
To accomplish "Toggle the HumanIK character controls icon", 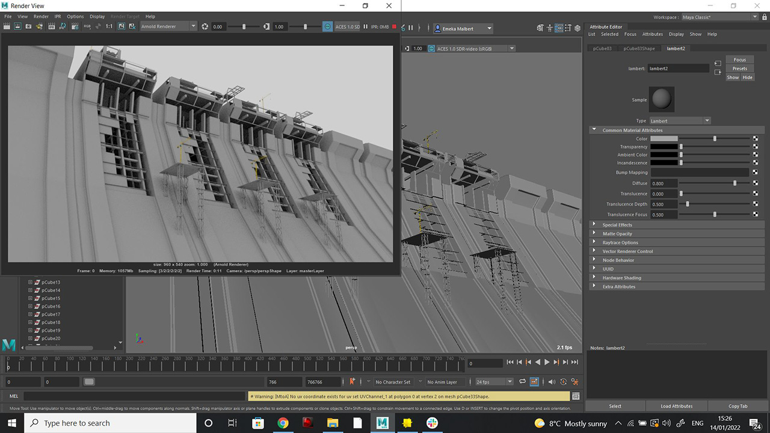I will coord(550,28).
